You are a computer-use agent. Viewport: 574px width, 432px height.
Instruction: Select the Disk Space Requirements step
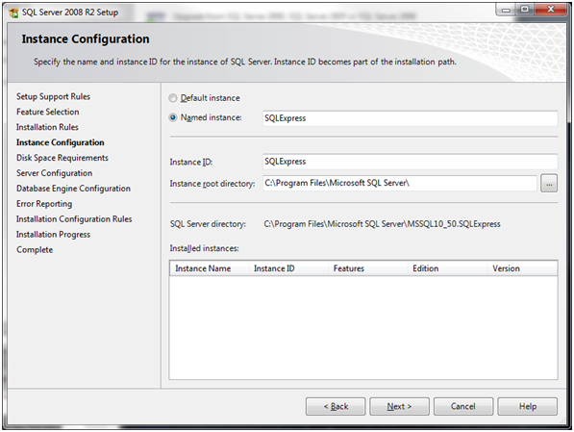62,158
